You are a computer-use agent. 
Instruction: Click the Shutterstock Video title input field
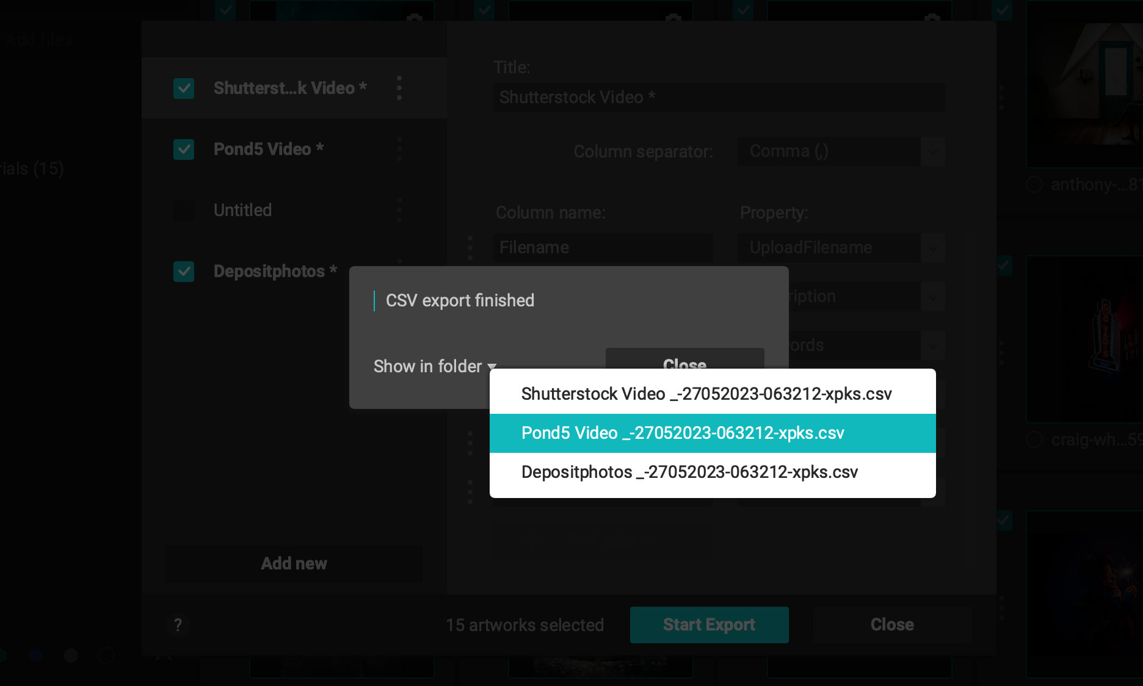719,98
